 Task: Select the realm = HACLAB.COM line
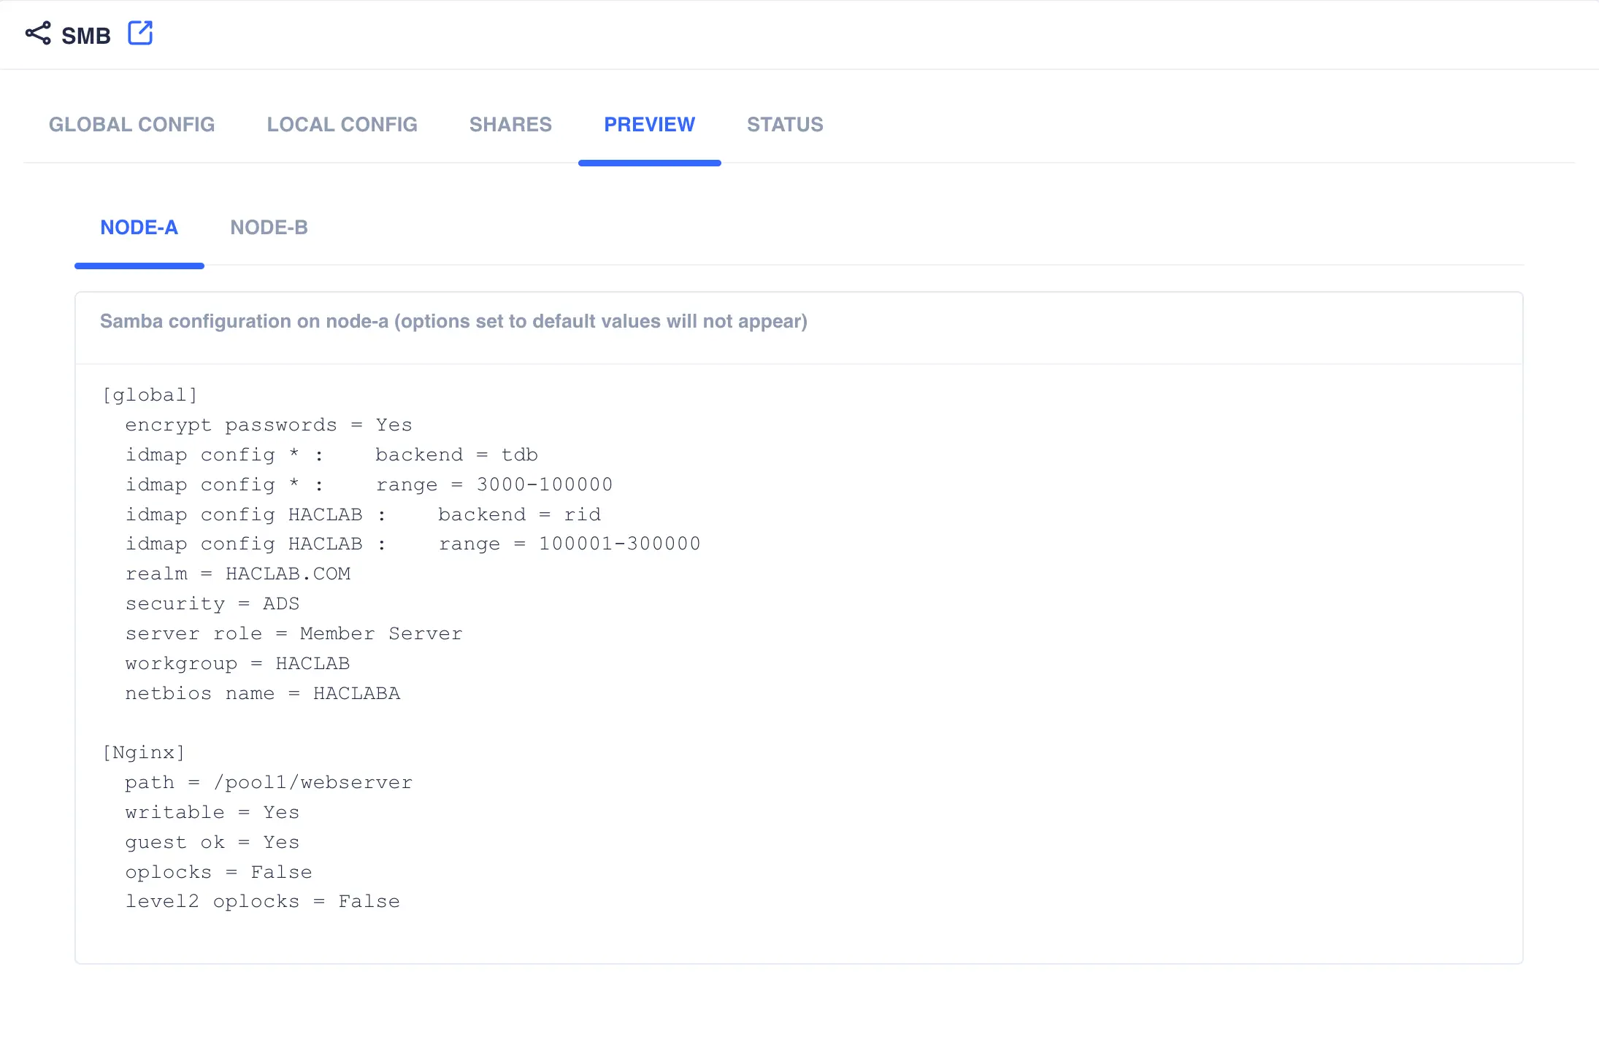tap(238, 574)
